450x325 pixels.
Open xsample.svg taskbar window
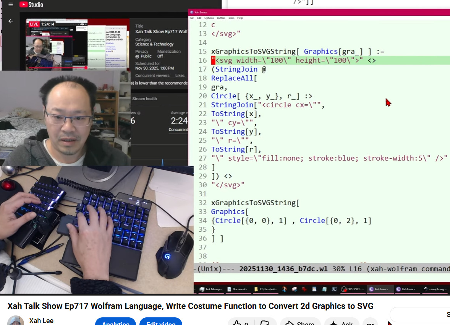pos(435,289)
